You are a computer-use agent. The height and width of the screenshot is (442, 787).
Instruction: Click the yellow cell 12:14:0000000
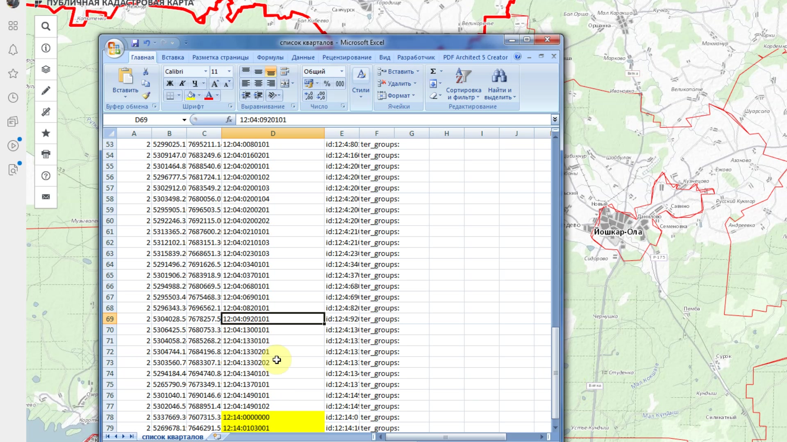pyautogui.click(x=273, y=417)
